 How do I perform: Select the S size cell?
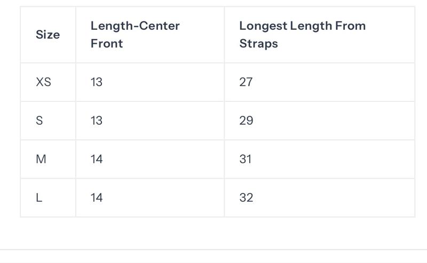tap(39, 121)
